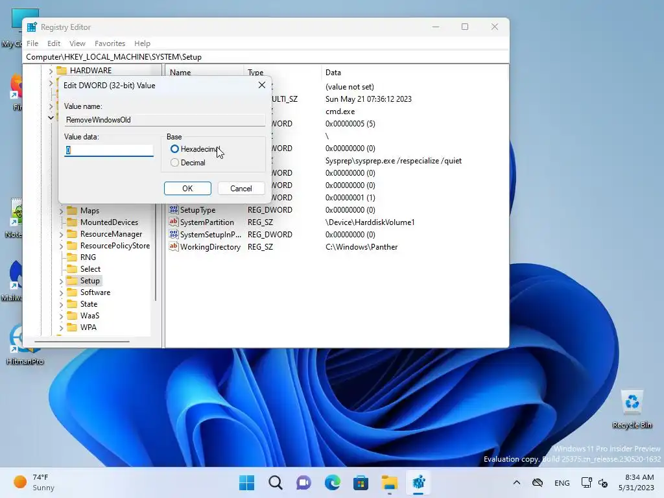Click the Registry Editor title bar icon
This screenshot has height=498, width=664.
32,27
